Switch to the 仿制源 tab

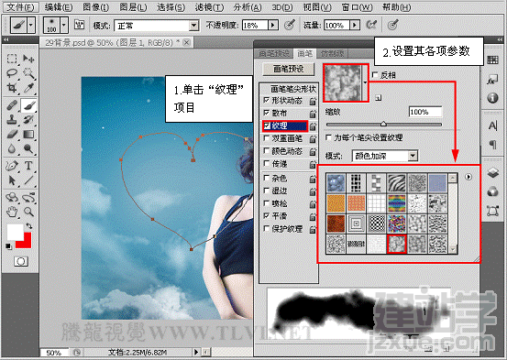coord(333,54)
